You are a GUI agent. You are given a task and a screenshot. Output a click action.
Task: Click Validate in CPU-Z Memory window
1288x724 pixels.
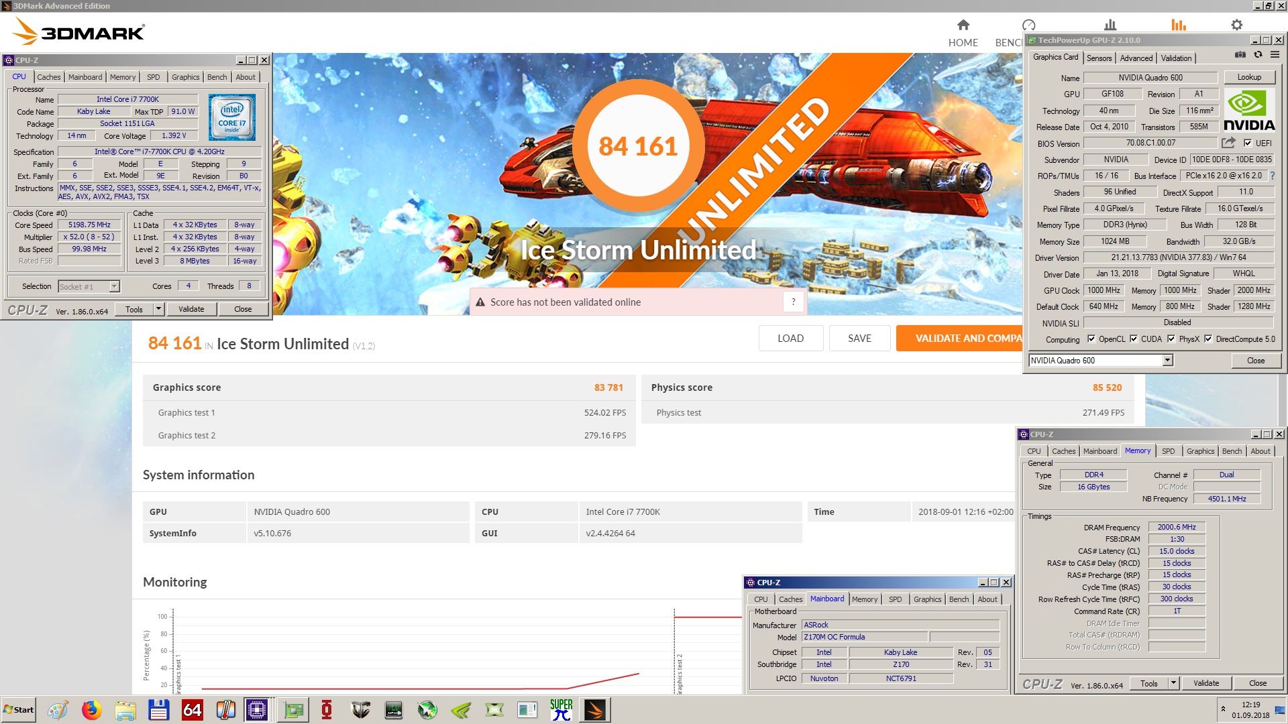1206,683
